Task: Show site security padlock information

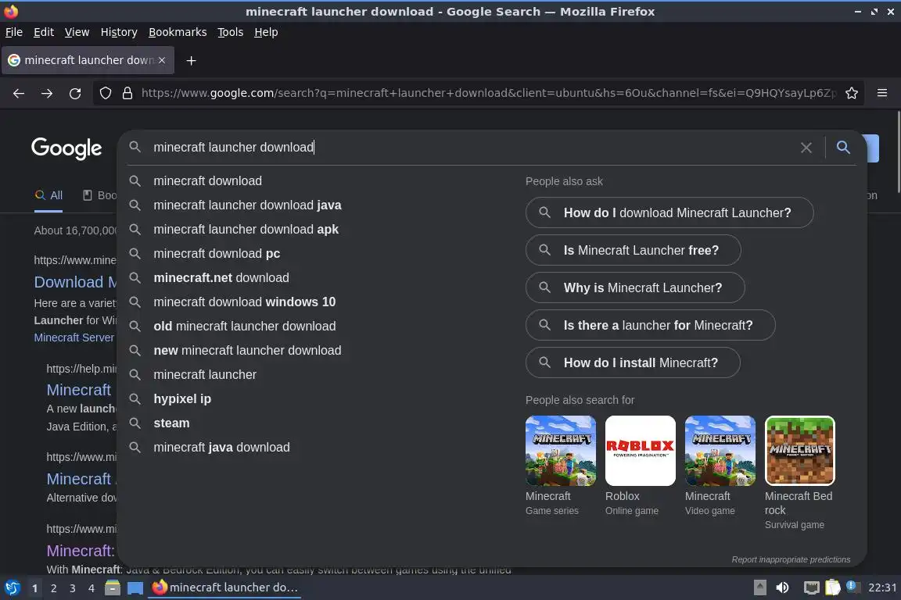Action: pyautogui.click(x=127, y=93)
